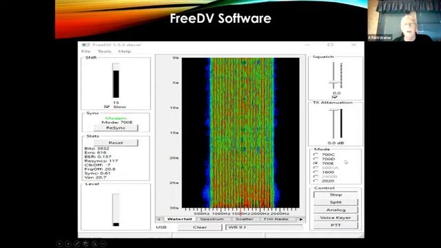The width and height of the screenshot is (441, 248).
Task: Click the Reset button in Stats
Action: point(116,143)
